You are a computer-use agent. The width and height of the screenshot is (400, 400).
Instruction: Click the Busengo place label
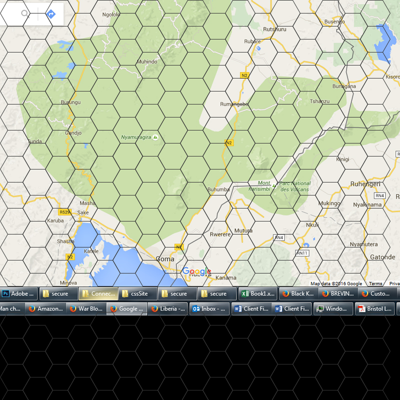[x=334, y=21]
